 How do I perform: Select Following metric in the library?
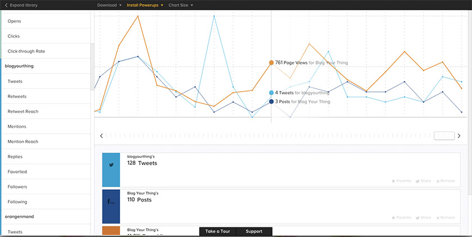pyautogui.click(x=46, y=202)
